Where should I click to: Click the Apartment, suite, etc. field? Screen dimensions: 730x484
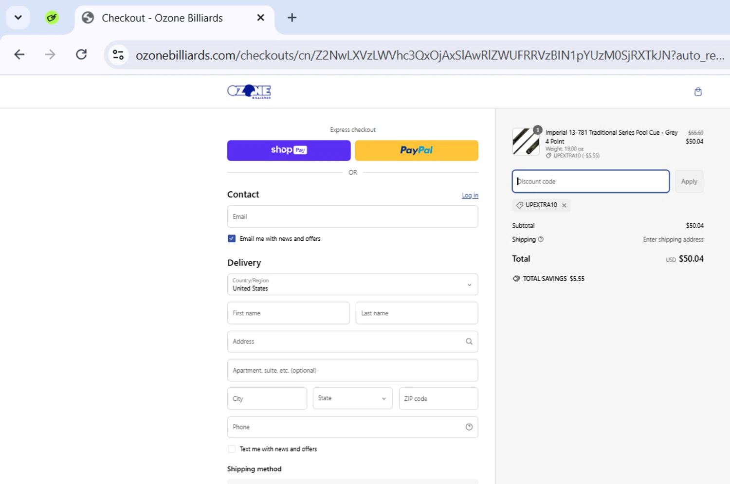point(352,370)
